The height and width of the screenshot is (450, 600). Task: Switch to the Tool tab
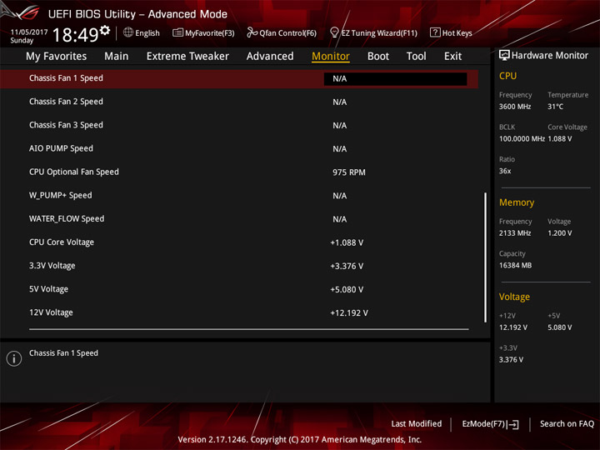[417, 57]
